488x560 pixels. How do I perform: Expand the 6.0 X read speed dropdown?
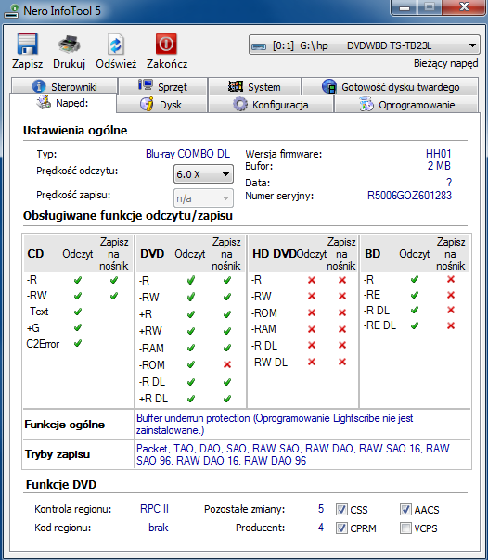(x=203, y=174)
